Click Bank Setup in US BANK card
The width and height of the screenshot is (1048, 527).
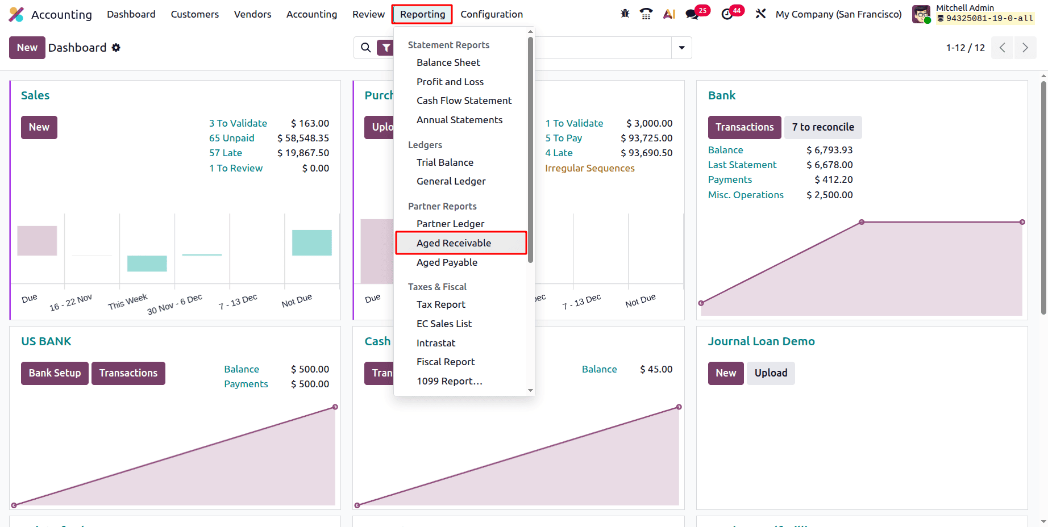55,373
